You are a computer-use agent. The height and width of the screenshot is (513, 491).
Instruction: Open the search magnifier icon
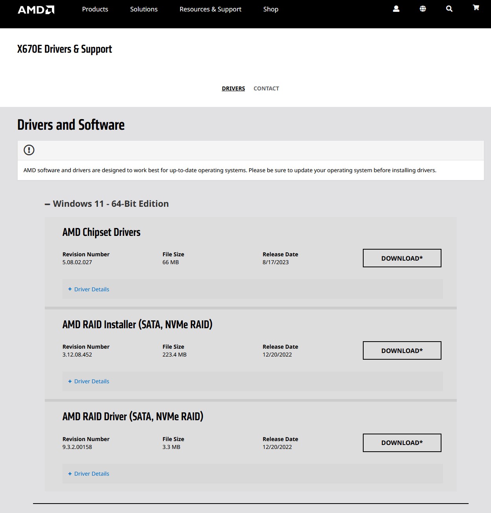[449, 9]
